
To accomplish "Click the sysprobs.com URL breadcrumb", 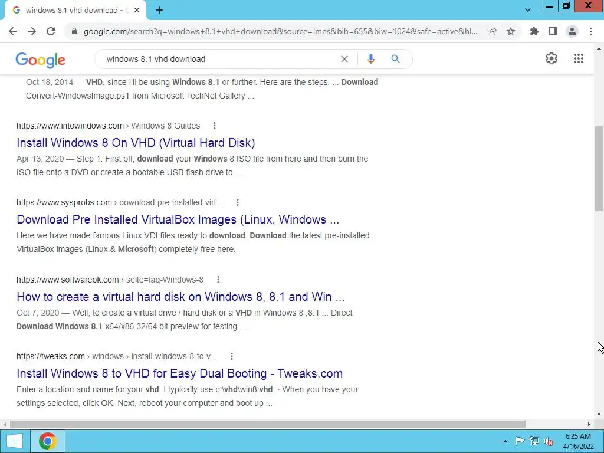I will coord(120,202).
